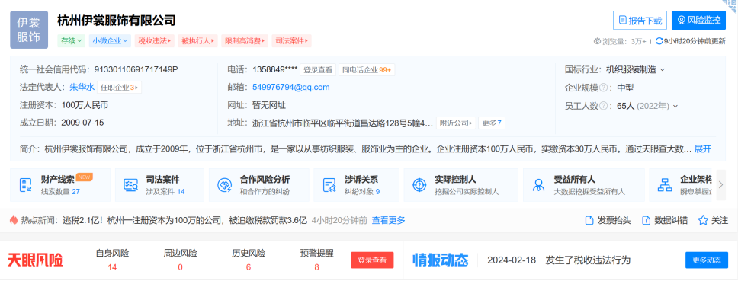The height and width of the screenshot is (281, 738).
Task: Select credit code 91330110691717149P text
Action: (x=136, y=69)
